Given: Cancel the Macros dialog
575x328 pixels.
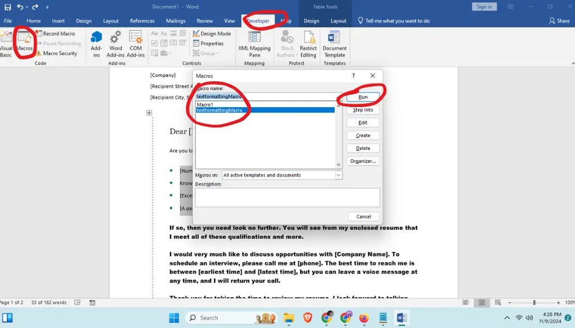Looking at the screenshot, I should click(363, 216).
